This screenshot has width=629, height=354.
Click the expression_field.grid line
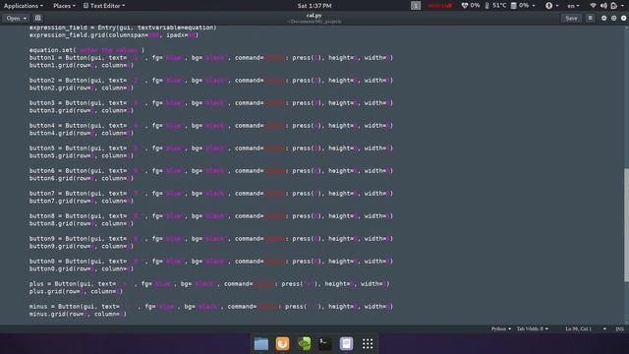click(x=114, y=35)
